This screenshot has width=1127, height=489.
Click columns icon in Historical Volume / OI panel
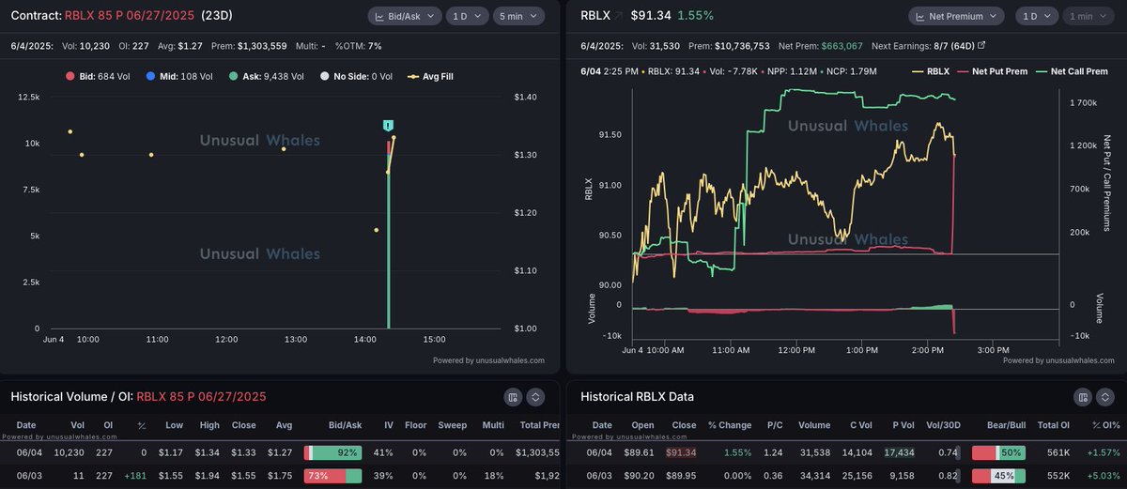[x=513, y=397]
